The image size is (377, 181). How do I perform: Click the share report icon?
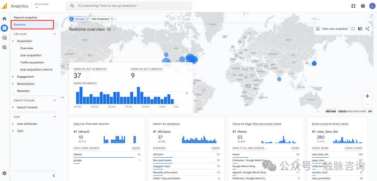(x=367, y=29)
